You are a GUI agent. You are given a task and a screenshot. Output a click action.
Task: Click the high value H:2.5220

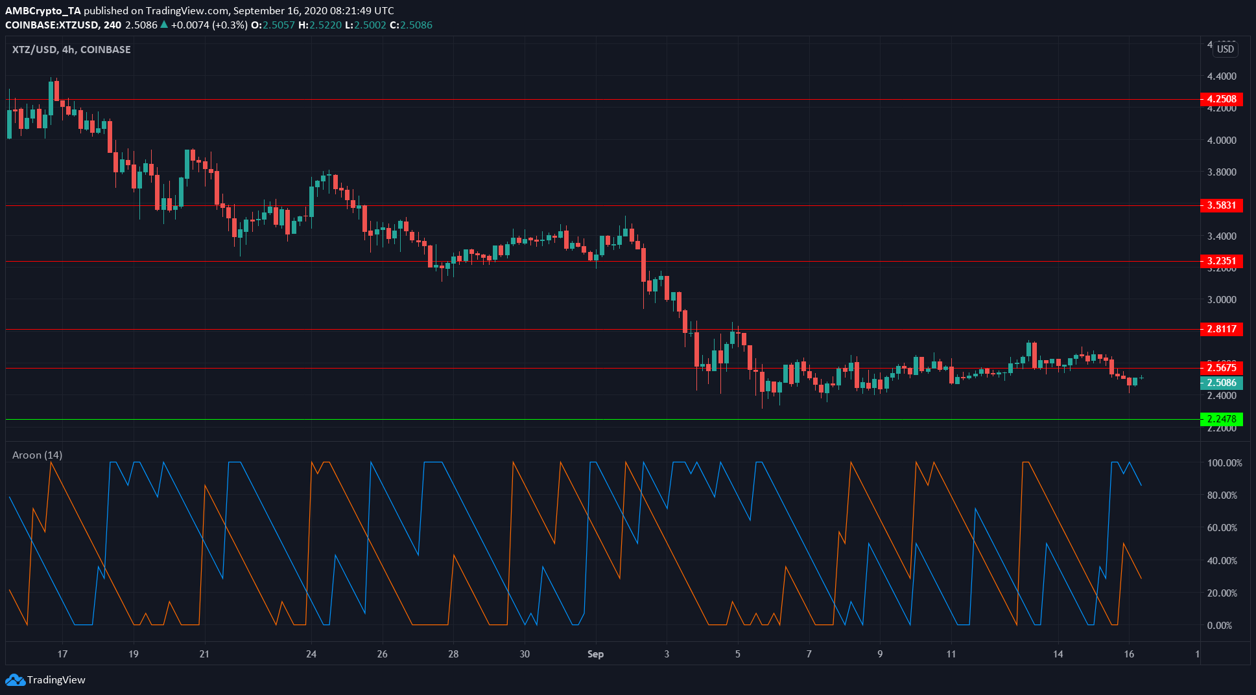pos(320,25)
